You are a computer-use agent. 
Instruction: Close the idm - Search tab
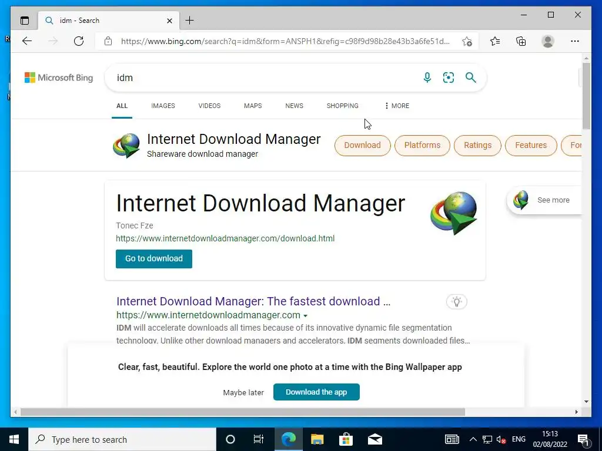169,21
